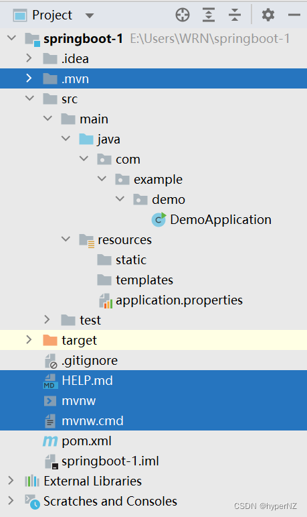Click the orange target folder icon
The width and height of the screenshot is (307, 517).
click(x=50, y=340)
